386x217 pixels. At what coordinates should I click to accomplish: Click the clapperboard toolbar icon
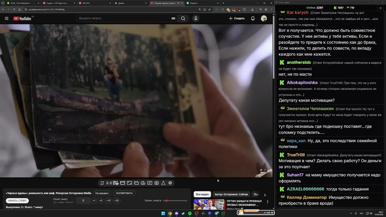(122, 183)
